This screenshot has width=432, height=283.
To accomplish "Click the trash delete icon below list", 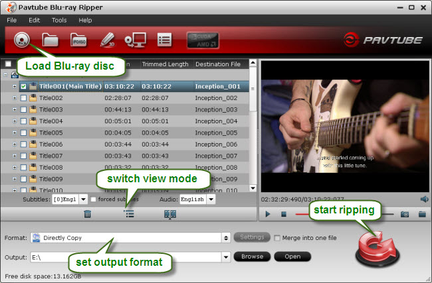I will click(x=87, y=214).
